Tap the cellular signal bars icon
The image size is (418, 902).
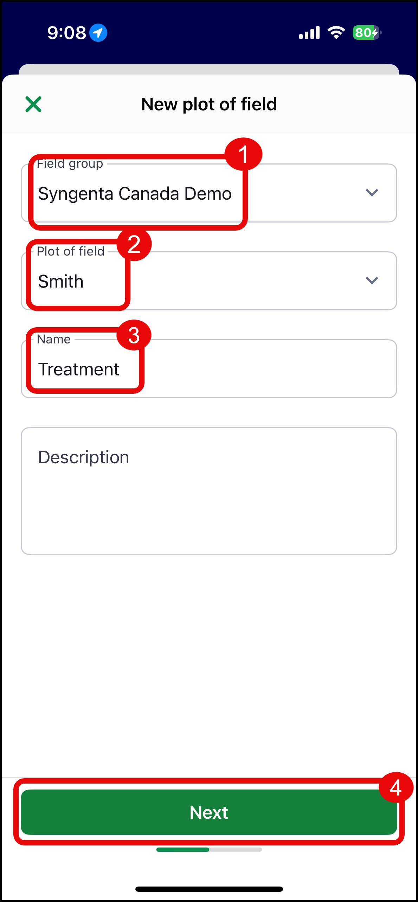[x=309, y=33]
